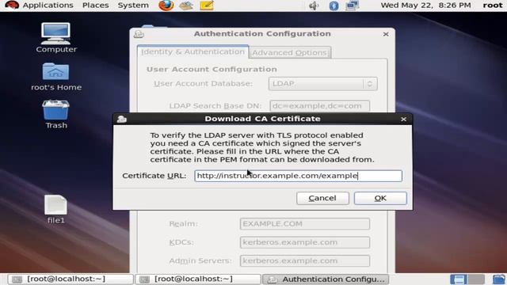Viewport: 507px width, 285px height.
Task: Open the Places menu
Action: tap(95, 6)
